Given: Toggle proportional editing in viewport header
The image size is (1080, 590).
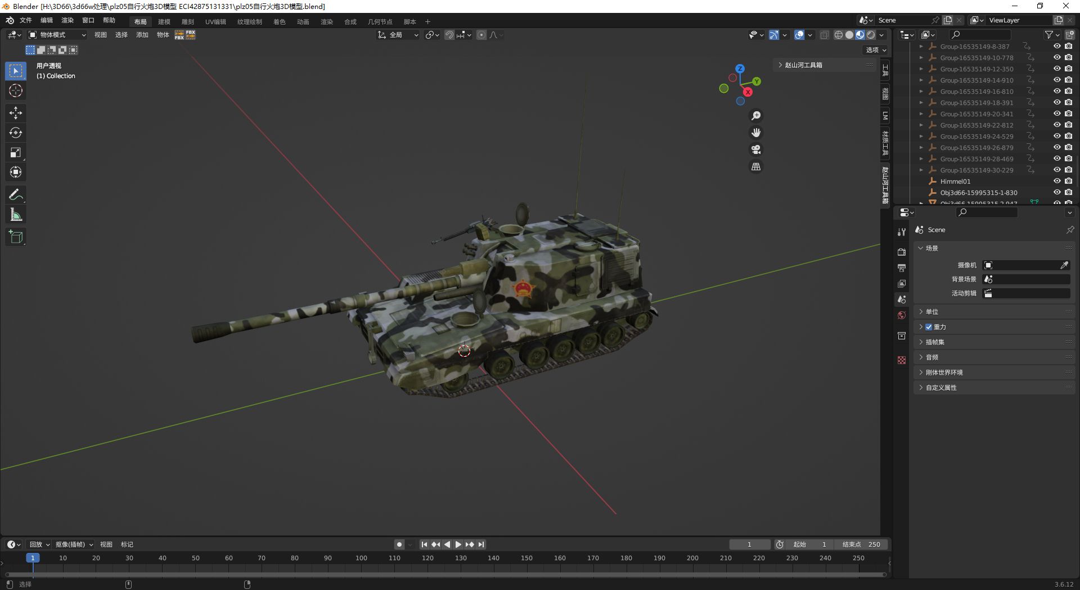Looking at the screenshot, I should tap(481, 35).
